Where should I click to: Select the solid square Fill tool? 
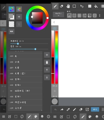coord(90,6)
